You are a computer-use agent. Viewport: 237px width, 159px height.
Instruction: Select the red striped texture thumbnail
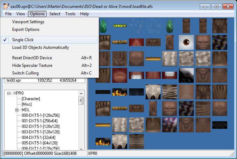point(153,75)
